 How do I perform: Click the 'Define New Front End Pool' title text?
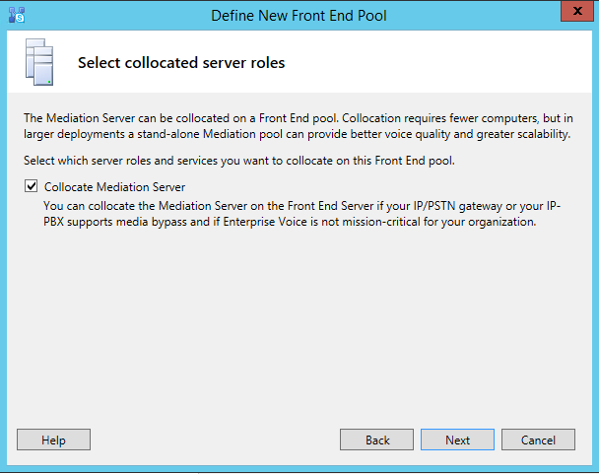(x=301, y=16)
